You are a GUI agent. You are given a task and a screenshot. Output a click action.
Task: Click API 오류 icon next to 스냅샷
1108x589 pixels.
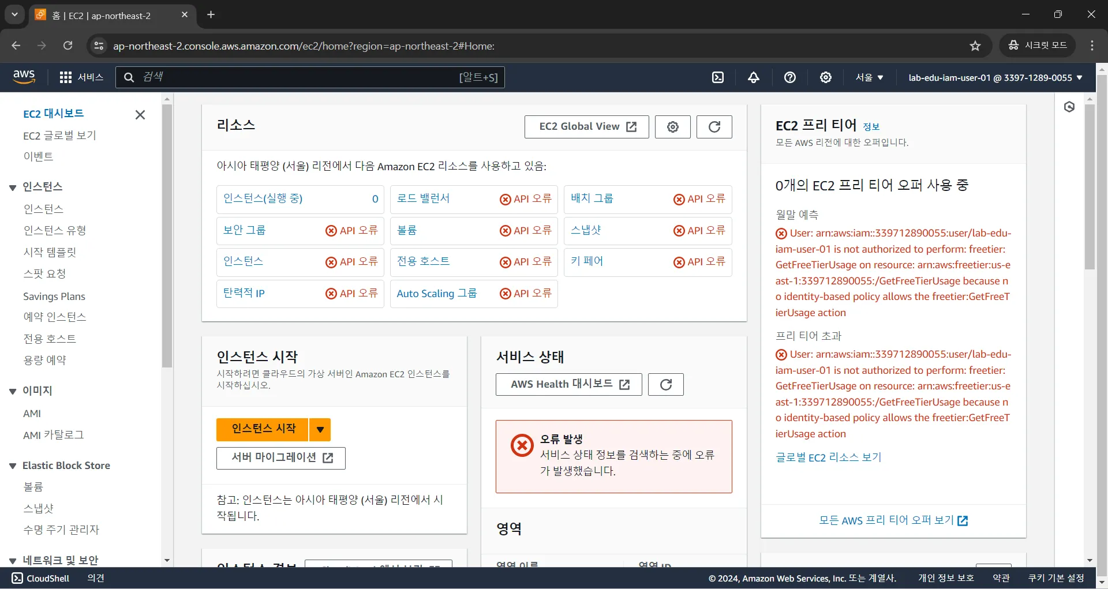coord(679,231)
